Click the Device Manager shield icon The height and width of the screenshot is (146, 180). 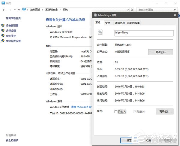(x=3, y=26)
